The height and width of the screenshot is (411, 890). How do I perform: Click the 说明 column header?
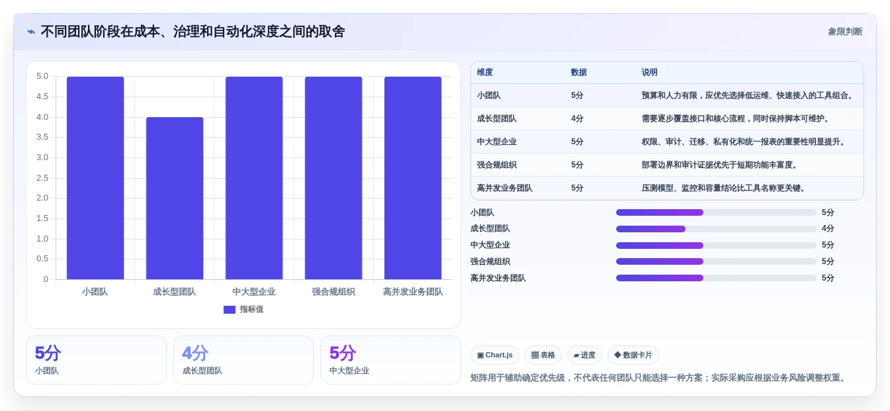tap(650, 73)
